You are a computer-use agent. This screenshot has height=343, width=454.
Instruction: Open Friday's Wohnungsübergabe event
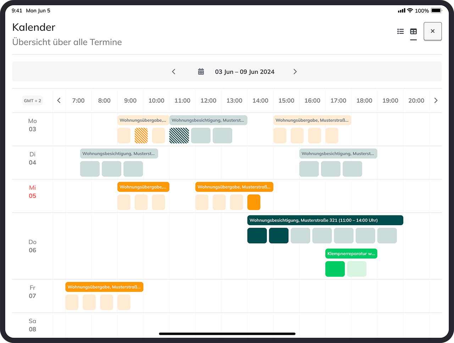pyautogui.click(x=104, y=287)
